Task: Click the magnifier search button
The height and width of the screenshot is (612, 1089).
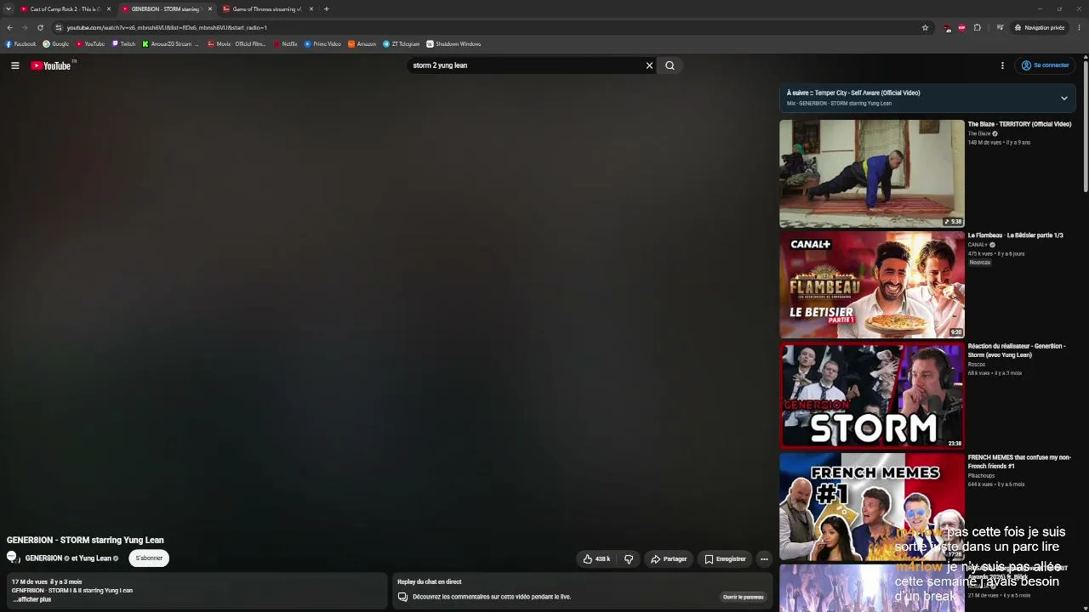Action: coord(670,65)
